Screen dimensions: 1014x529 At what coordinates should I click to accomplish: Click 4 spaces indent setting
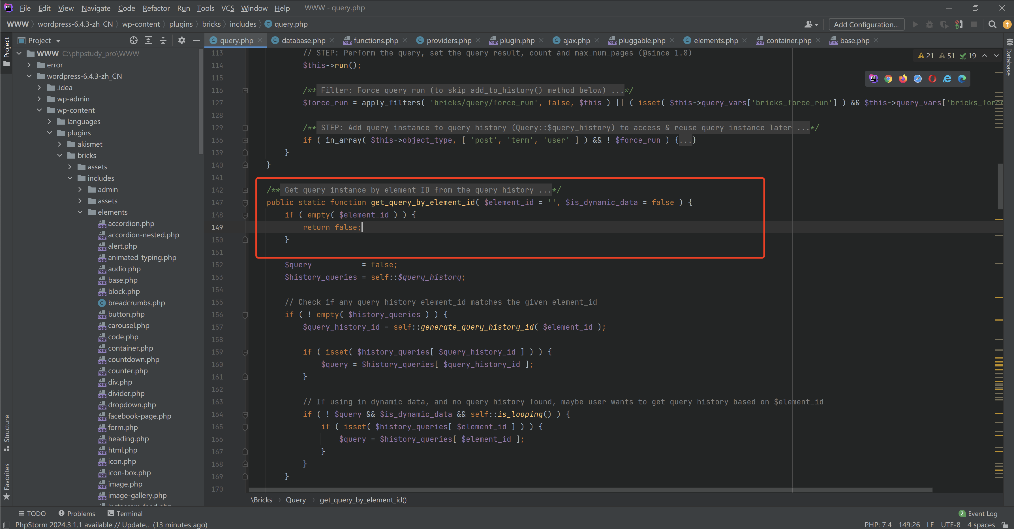[981, 525]
